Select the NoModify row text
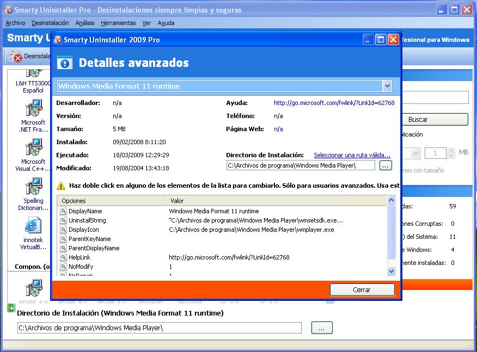477x352 pixels. pyautogui.click(x=81, y=267)
